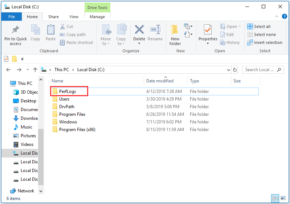Select the DrvPath folder
The height and width of the screenshot is (204, 290).
point(66,107)
